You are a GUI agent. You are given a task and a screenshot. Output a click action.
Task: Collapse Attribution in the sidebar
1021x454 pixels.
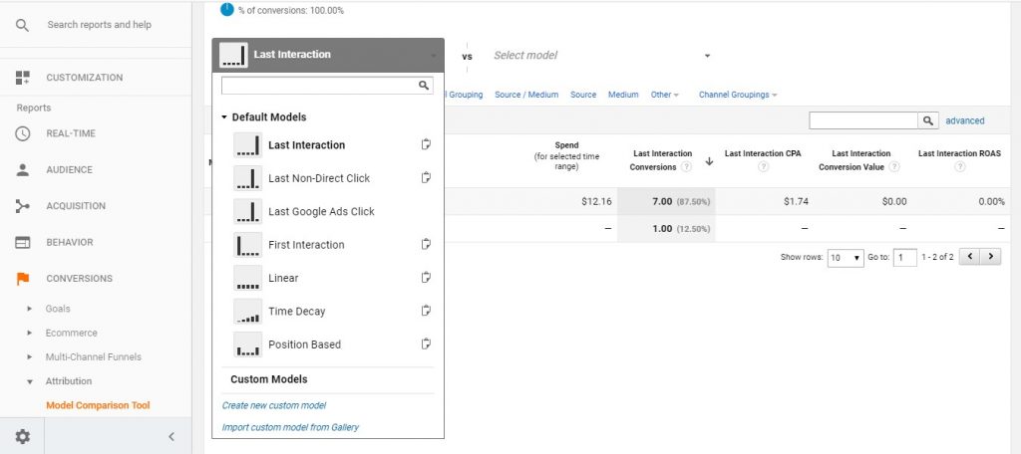[29, 381]
